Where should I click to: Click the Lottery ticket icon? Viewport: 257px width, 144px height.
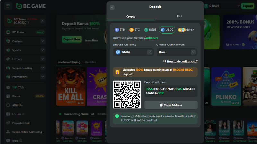coord(8,59)
